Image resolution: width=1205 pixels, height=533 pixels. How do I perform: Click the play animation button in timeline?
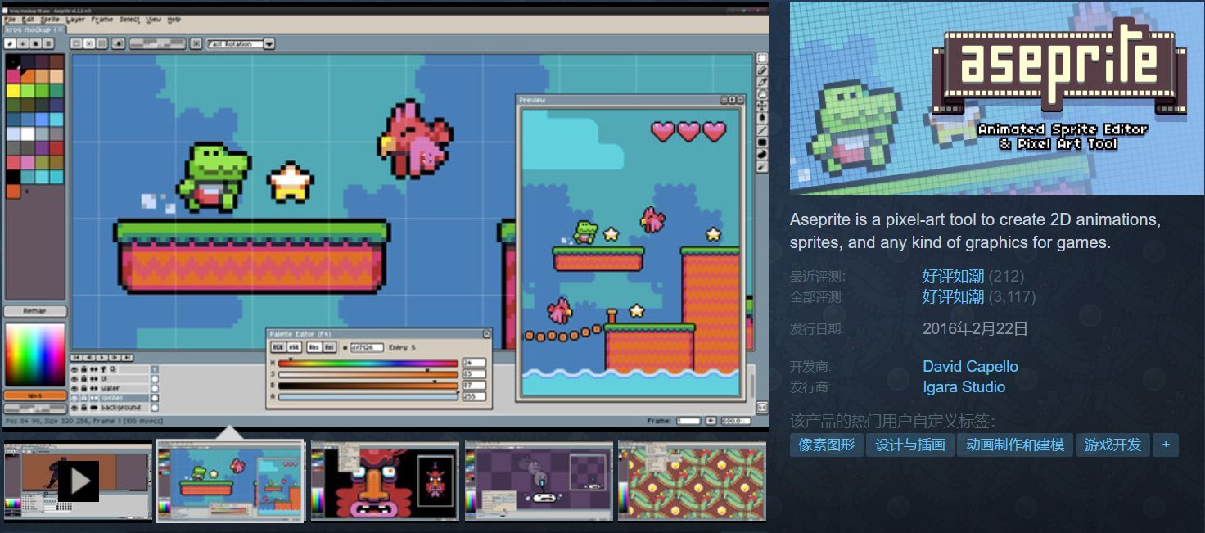click(x=102, y=357)
